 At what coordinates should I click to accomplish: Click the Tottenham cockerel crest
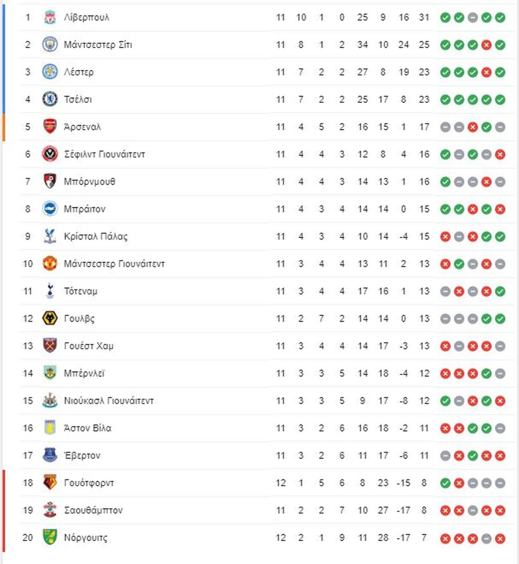[x=50, y=291]
